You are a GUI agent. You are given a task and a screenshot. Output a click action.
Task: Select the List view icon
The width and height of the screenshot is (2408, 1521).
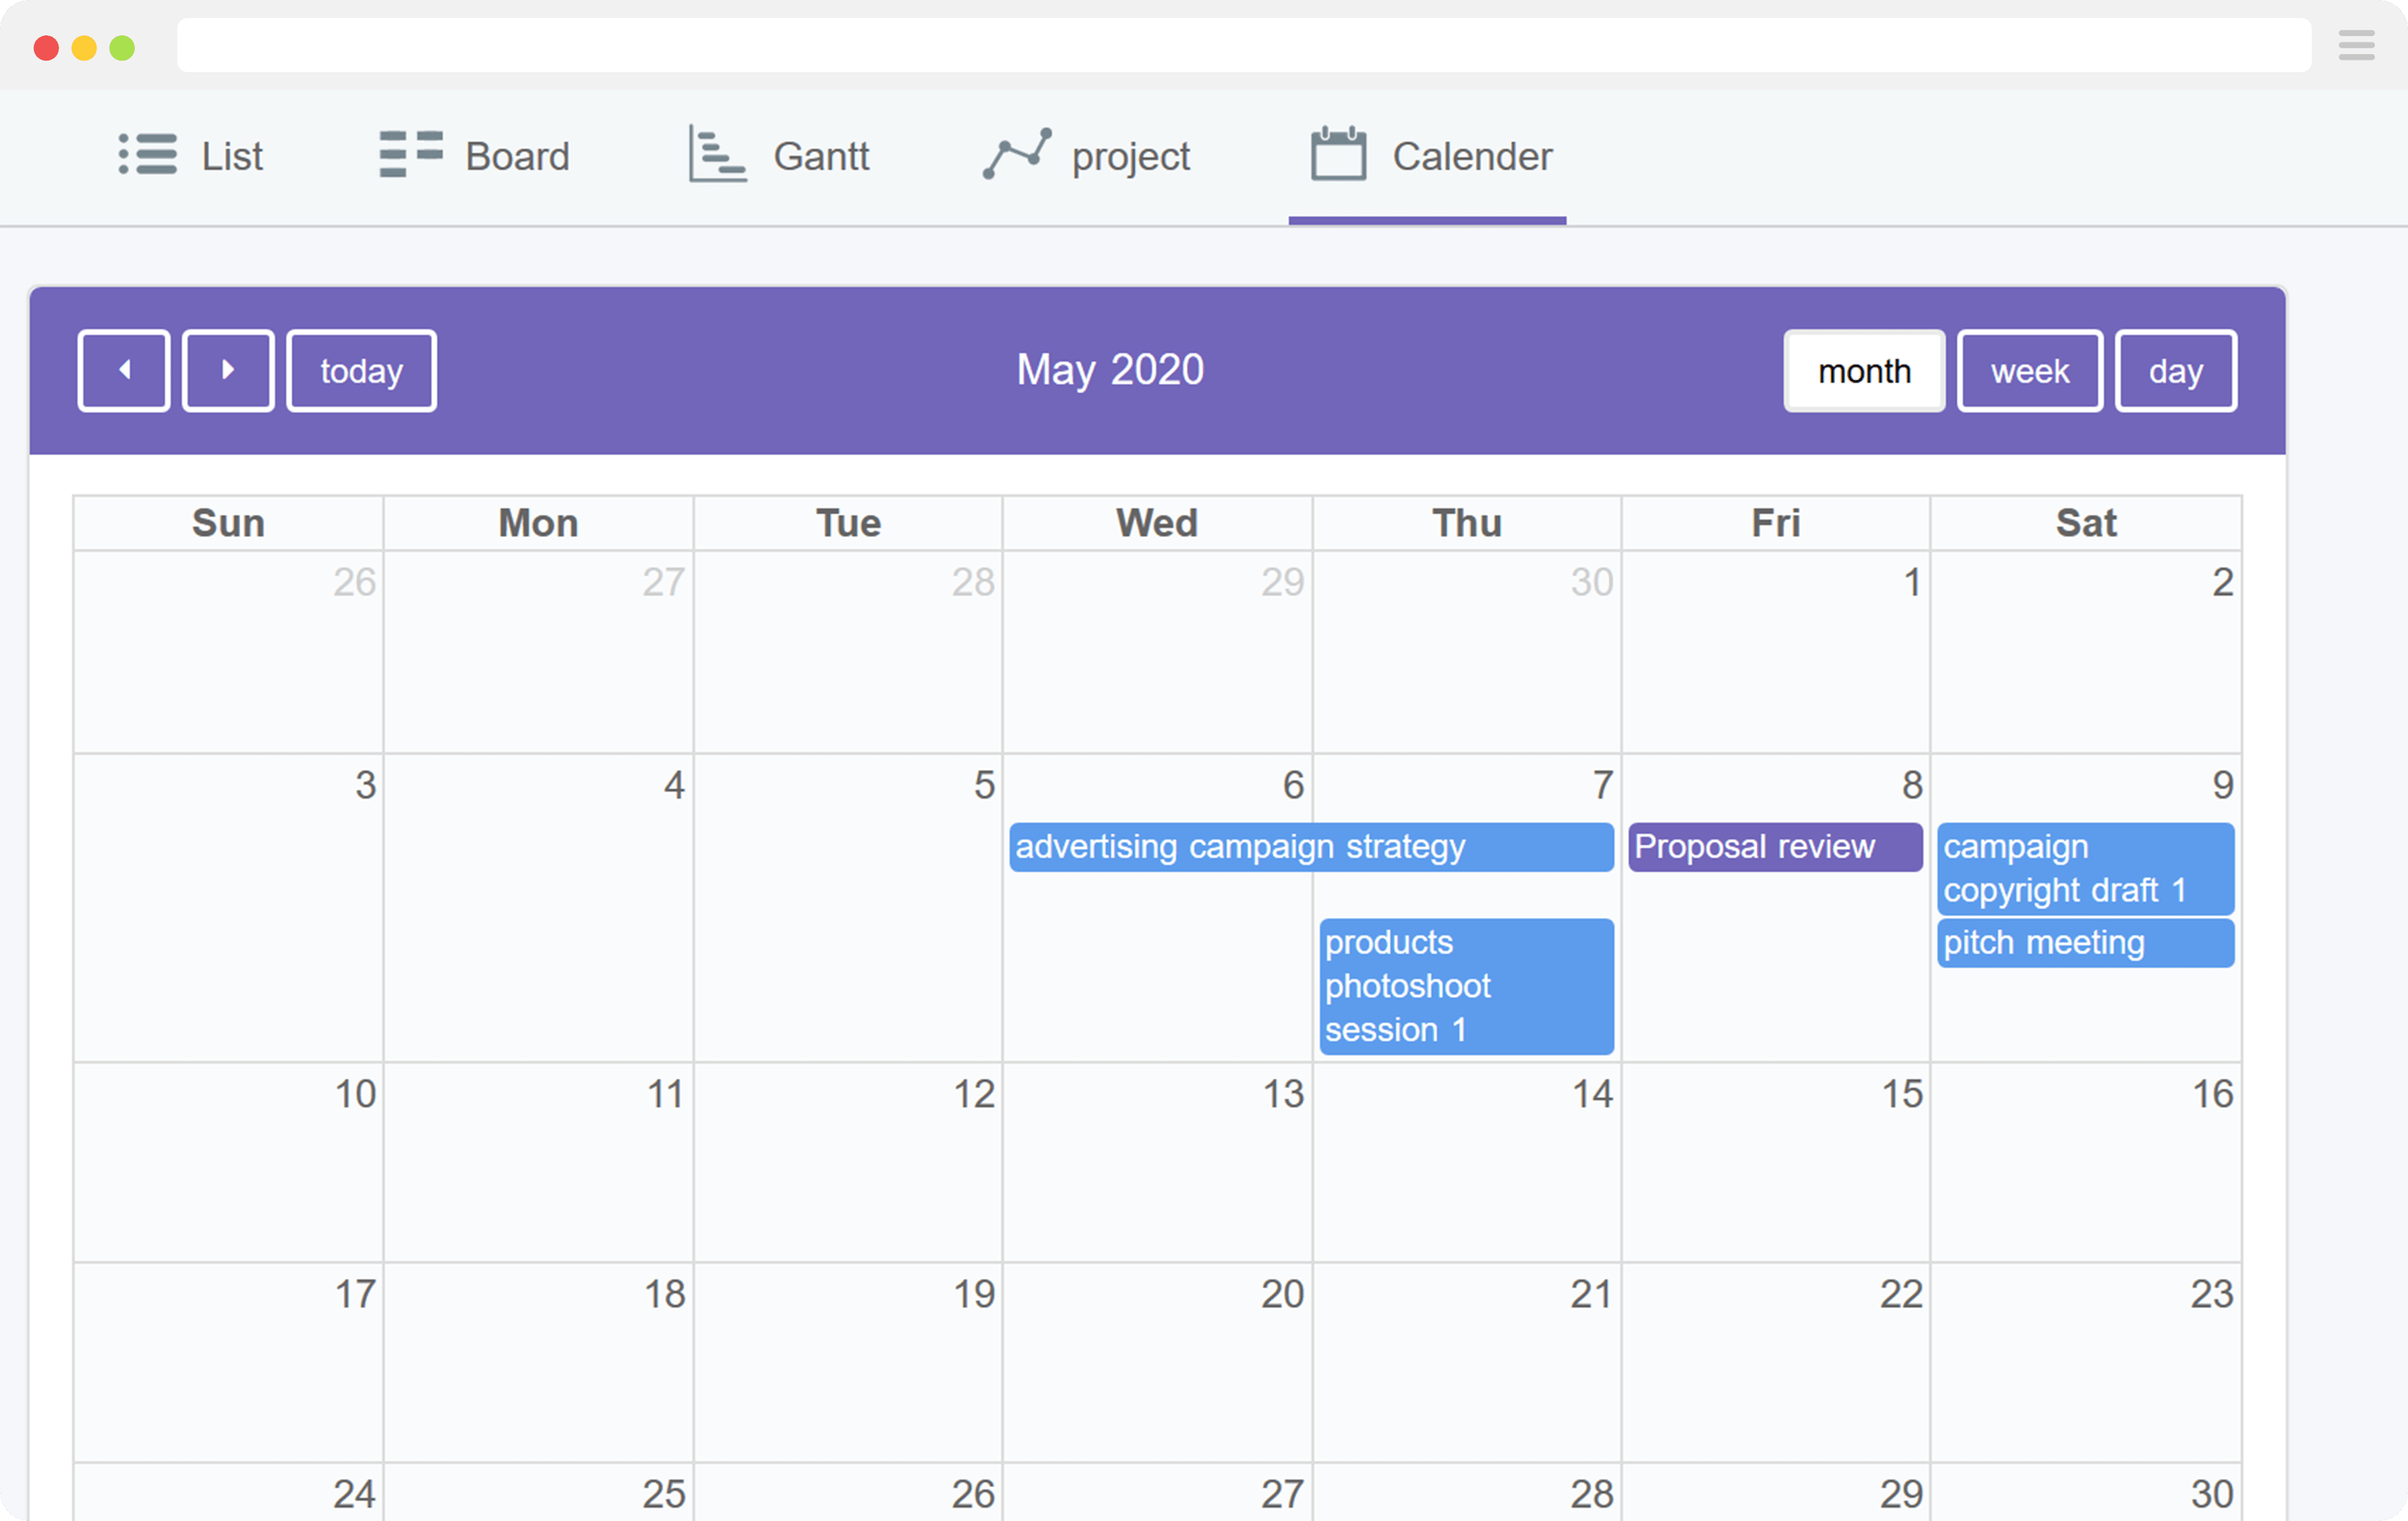[147, 155]
